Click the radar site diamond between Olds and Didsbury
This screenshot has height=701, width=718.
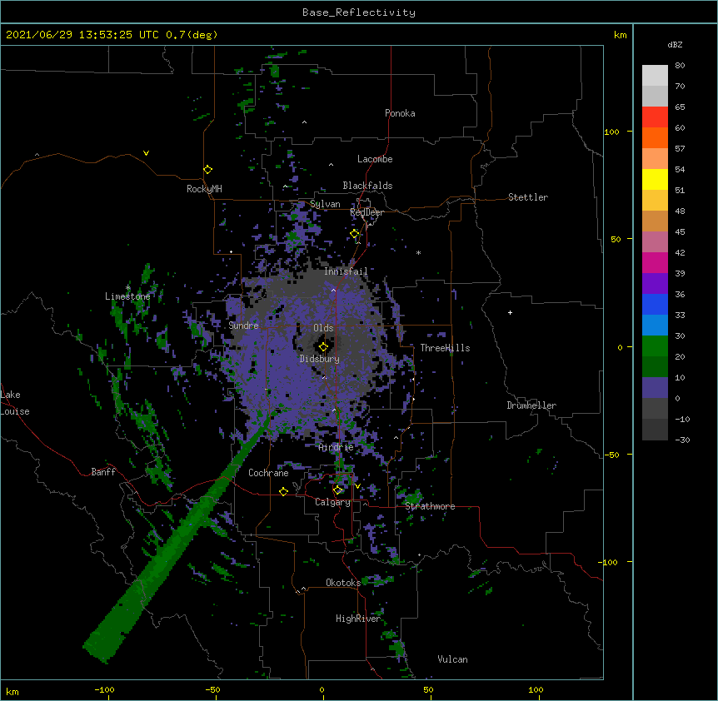(323, 346)
